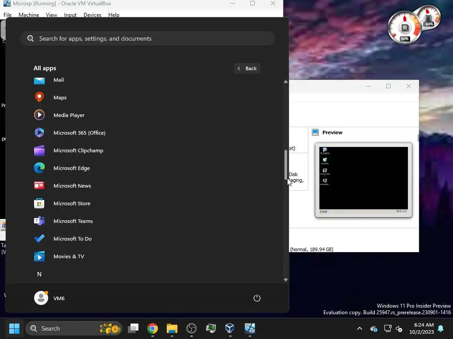
Task: Click the VM6 user avatar
Action: point(41,298)
